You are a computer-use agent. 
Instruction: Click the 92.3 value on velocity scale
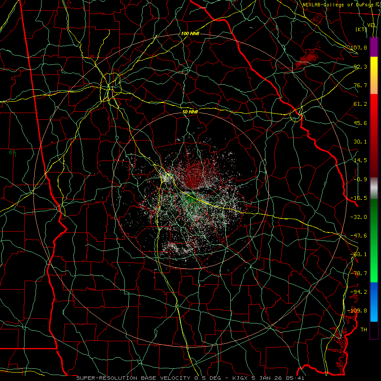360,66
